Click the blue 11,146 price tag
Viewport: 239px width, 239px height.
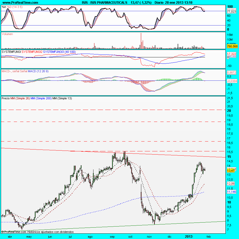pyautogui.click(x=231, y=191)
